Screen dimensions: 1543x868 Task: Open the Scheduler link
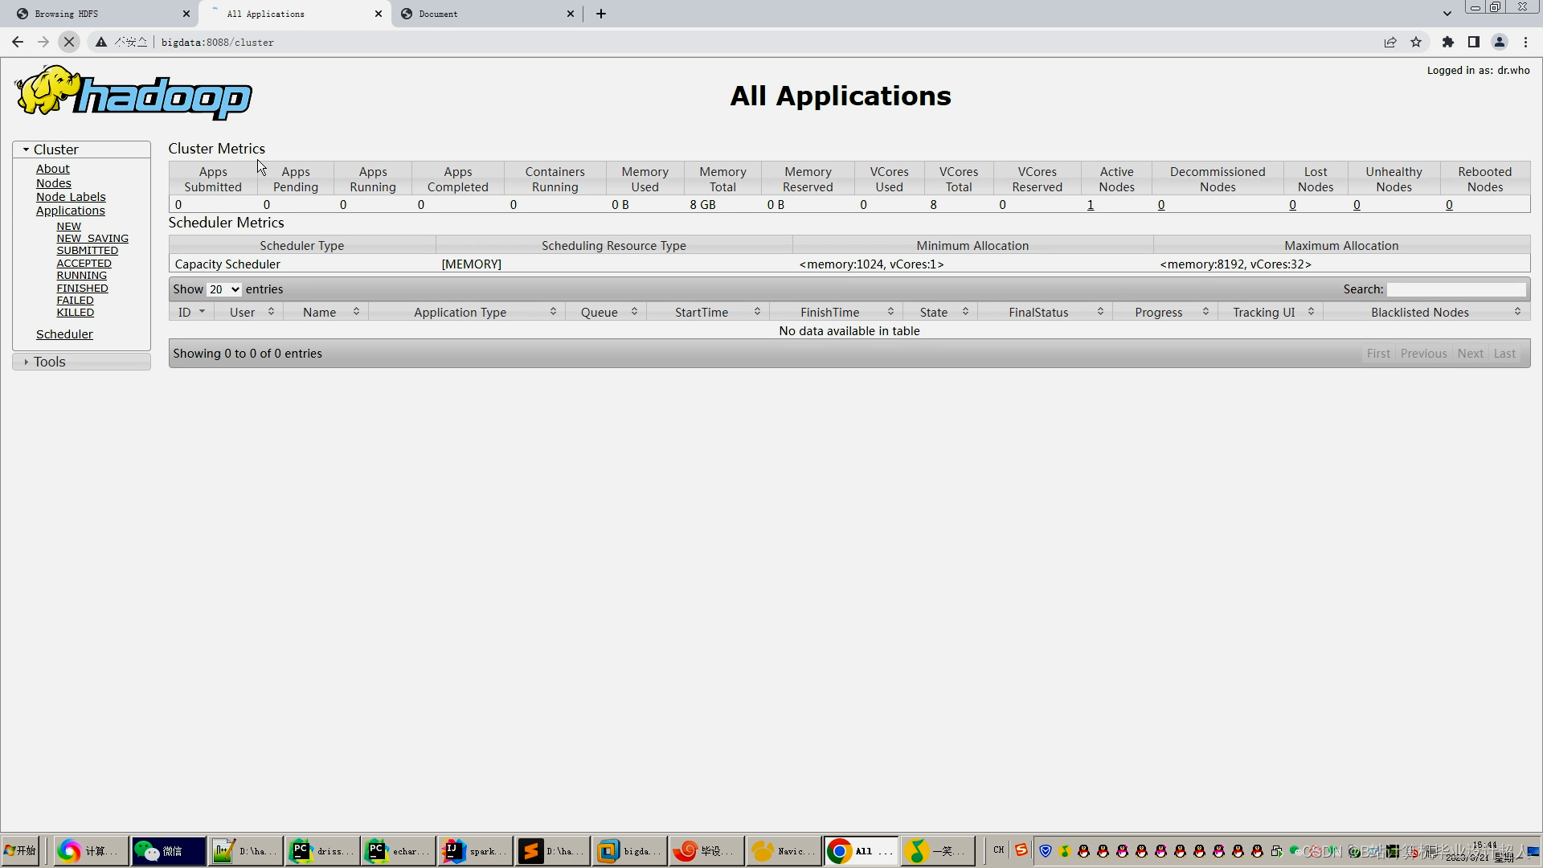tap(64, 334)
